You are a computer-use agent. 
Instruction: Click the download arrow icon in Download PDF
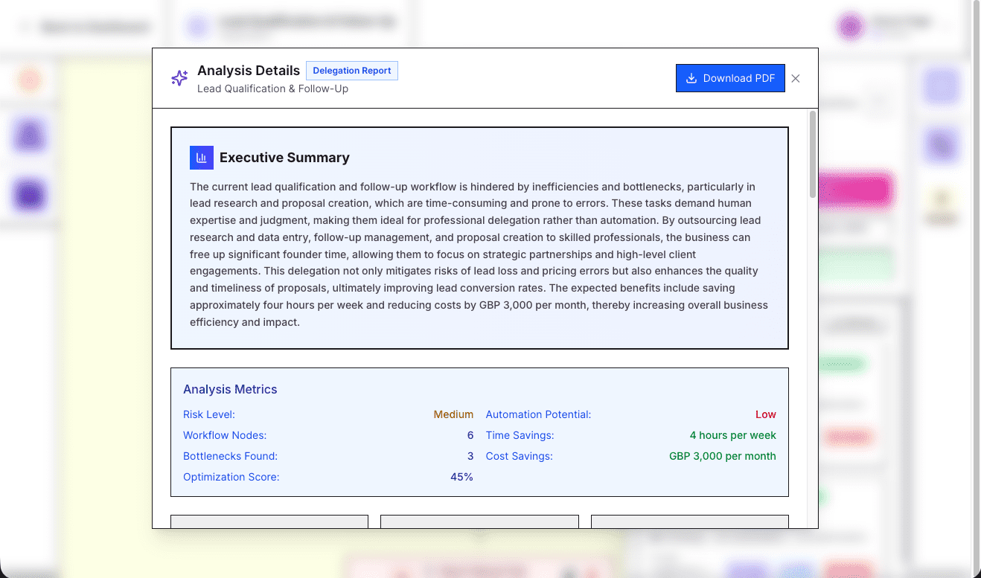(691, 78)
